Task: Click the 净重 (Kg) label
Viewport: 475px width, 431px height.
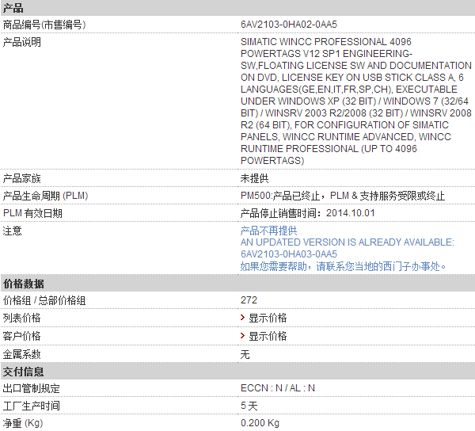Action: tap(23, 423)
